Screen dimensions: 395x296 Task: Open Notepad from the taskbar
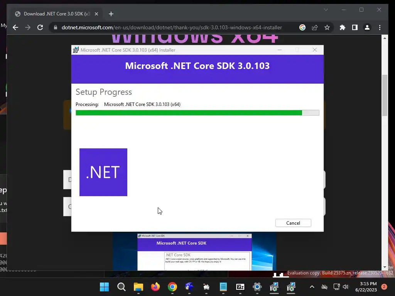pos(223,287)
